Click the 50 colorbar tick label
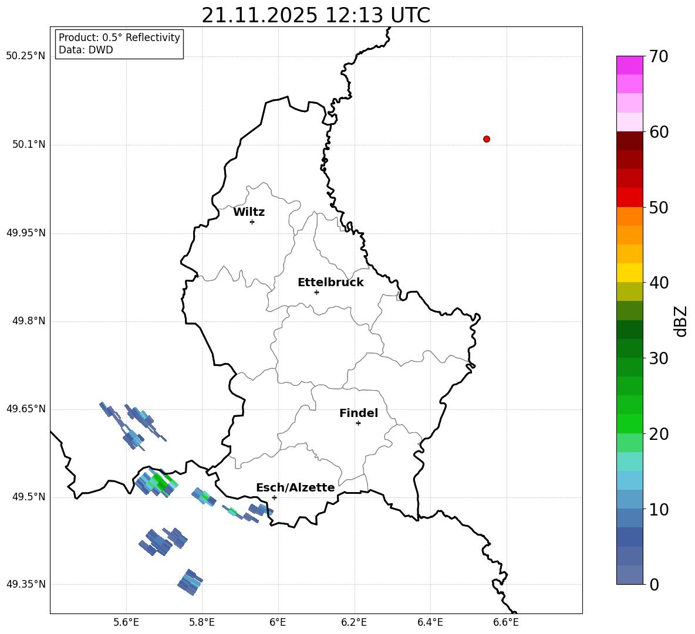The image size is (695, 634). click(659, 208)
